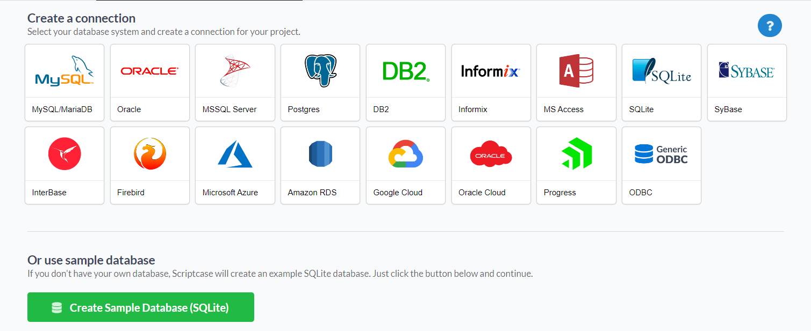
Task: Create Sample Database using SQLite
Action: (x=140, y=307)
